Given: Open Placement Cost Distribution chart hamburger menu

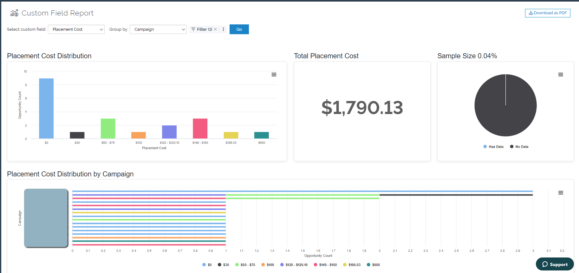Looking at the screenshot, I should point(274,75).
